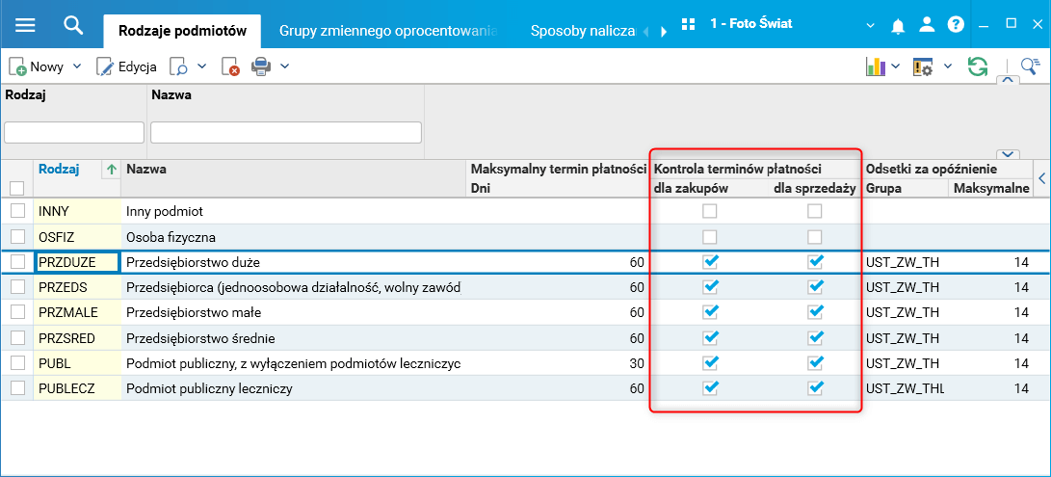Viewport: 1051px width, 477px height.
Task: Click the Edycja button
Action: 126,66
